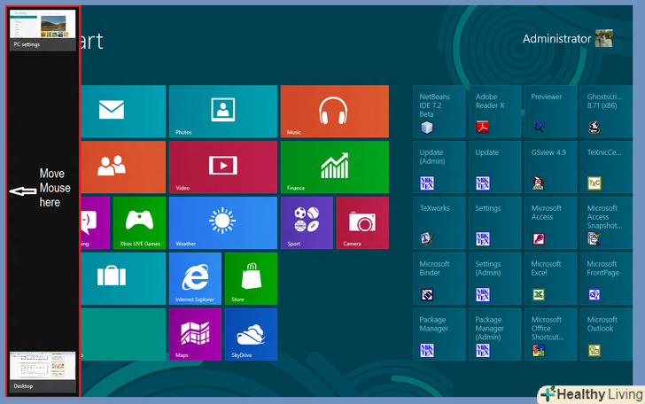Viewport: 645px width, 404px height.
Task: Open the Sport tile
Action: coord(307,222)
